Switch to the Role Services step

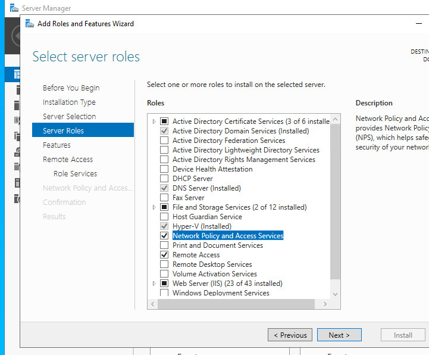click(x=75, y=174)
